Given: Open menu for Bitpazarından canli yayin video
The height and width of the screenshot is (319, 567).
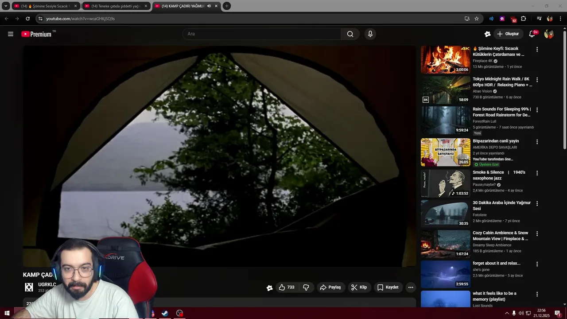Looking at the screenshot, I should pos(537,142).
